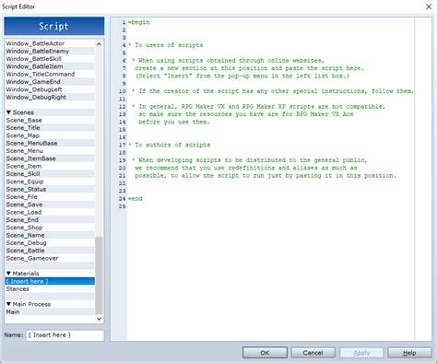Click the 'To users of scripts' comment line
The height and width of the screenshot is (363, 437).
pos(166,45)
